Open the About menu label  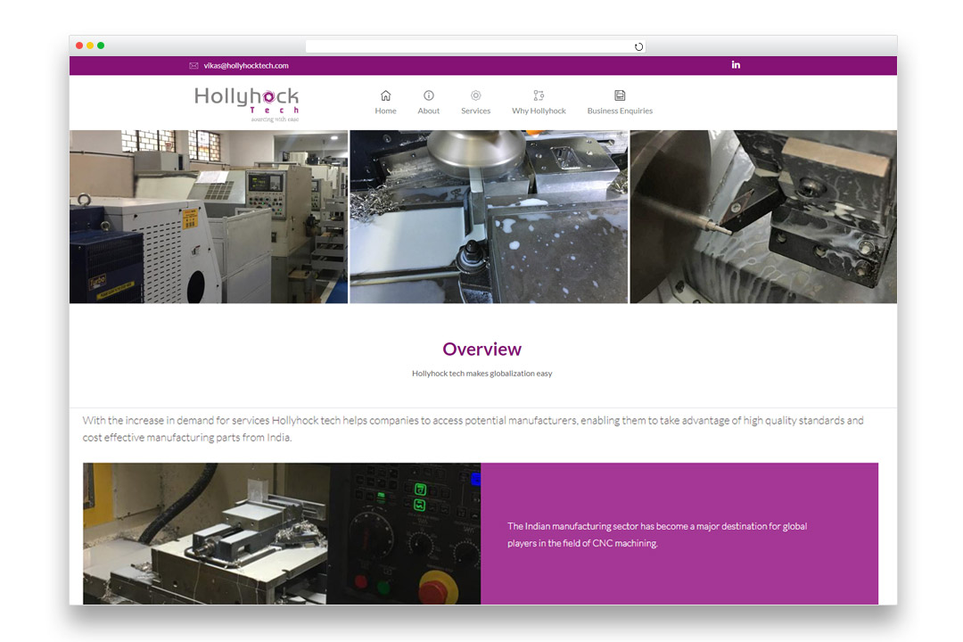(x=429, y=111)
